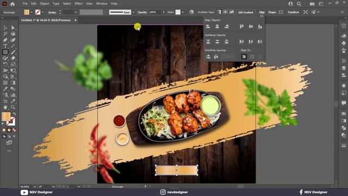Click horizontal align left icon

[208, 27]
